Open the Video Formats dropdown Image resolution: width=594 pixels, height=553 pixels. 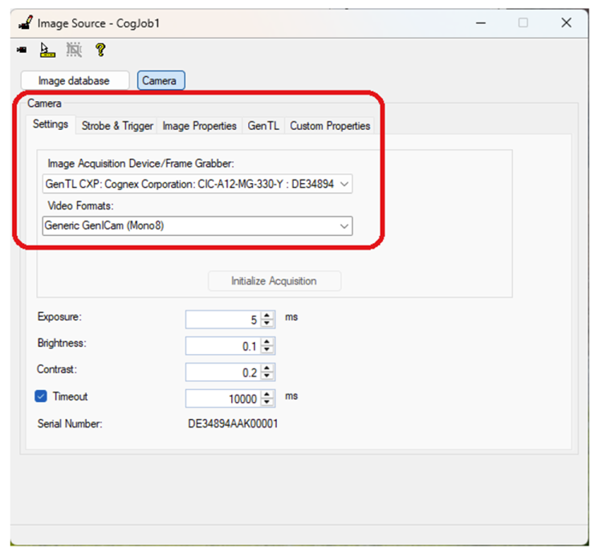(344, 226)
